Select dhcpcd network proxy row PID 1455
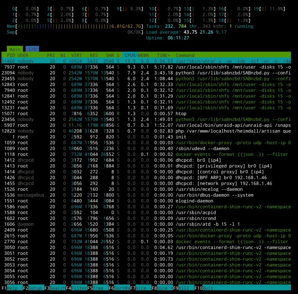Screen dimensions: 298x294 click(x=146, y=183)
